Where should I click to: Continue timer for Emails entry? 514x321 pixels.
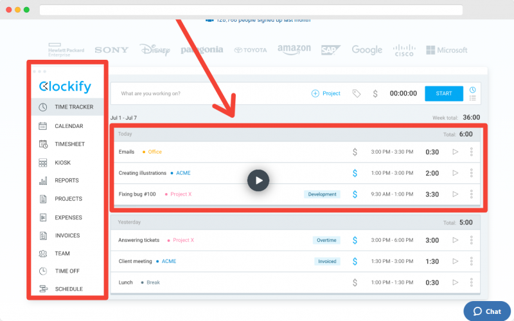[456, 152]
